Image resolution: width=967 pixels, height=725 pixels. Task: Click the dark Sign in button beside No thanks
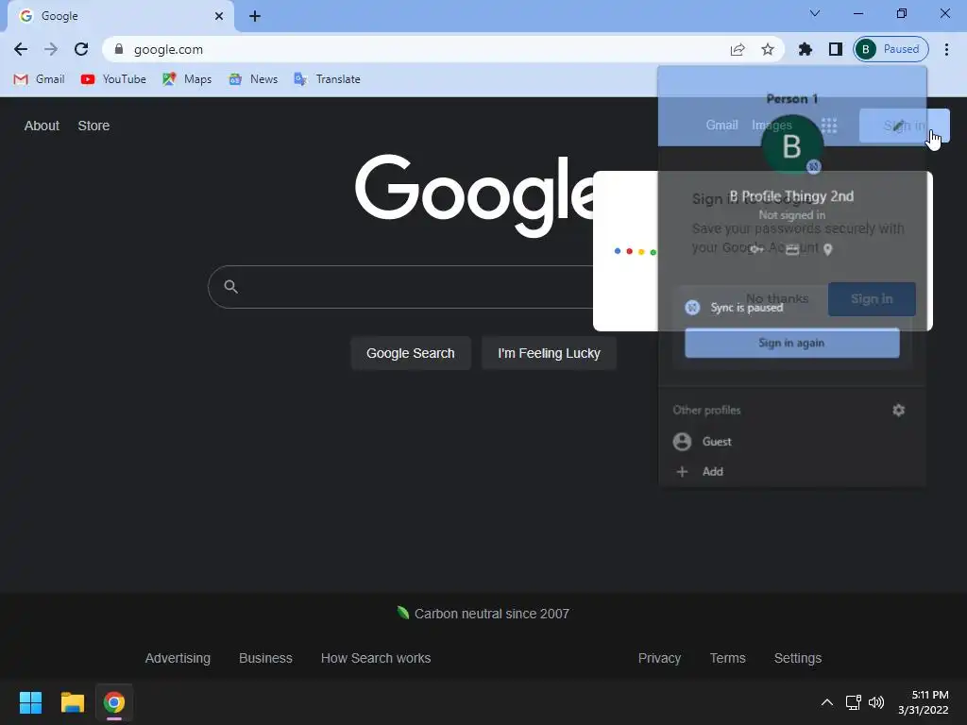(872, 299)
